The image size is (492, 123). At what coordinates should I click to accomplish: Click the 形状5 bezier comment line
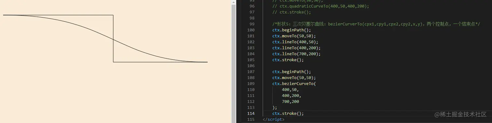(x=376, y=24)
